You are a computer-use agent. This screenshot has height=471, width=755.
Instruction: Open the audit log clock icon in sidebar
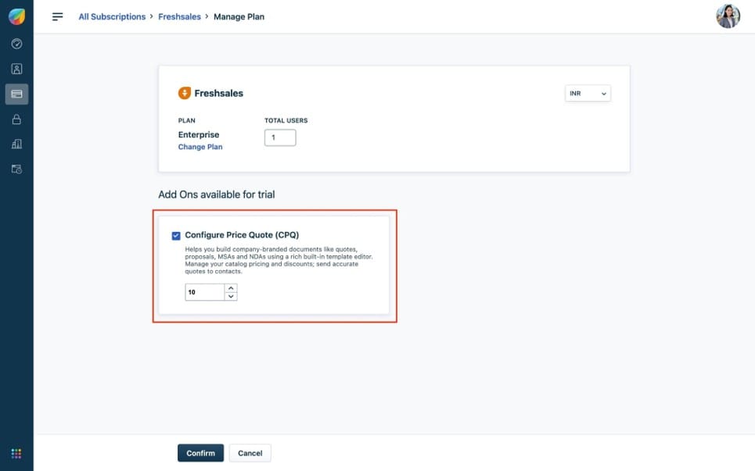(16, 169)
